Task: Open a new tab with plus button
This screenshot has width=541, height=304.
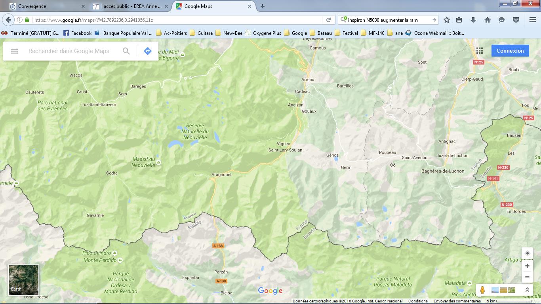Action: [x=262, y=6]
